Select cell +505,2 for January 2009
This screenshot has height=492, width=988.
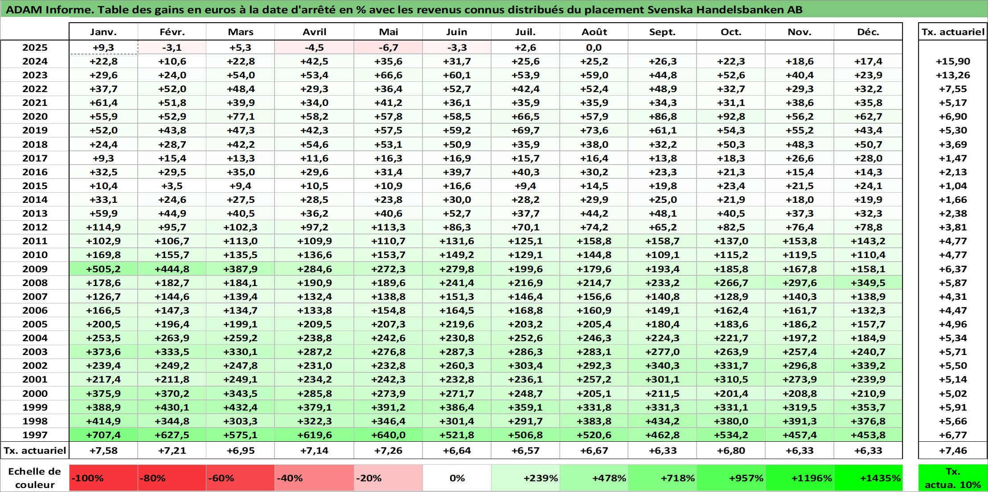coord(103,269)
